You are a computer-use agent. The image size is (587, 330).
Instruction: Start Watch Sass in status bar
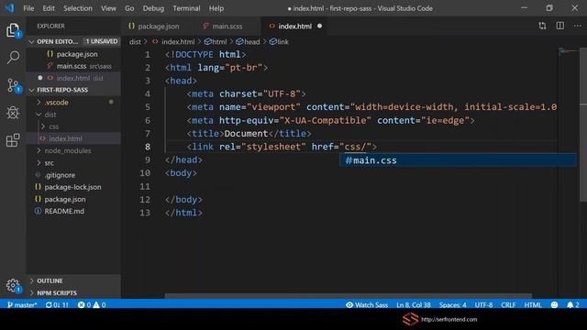pos(367,305)
